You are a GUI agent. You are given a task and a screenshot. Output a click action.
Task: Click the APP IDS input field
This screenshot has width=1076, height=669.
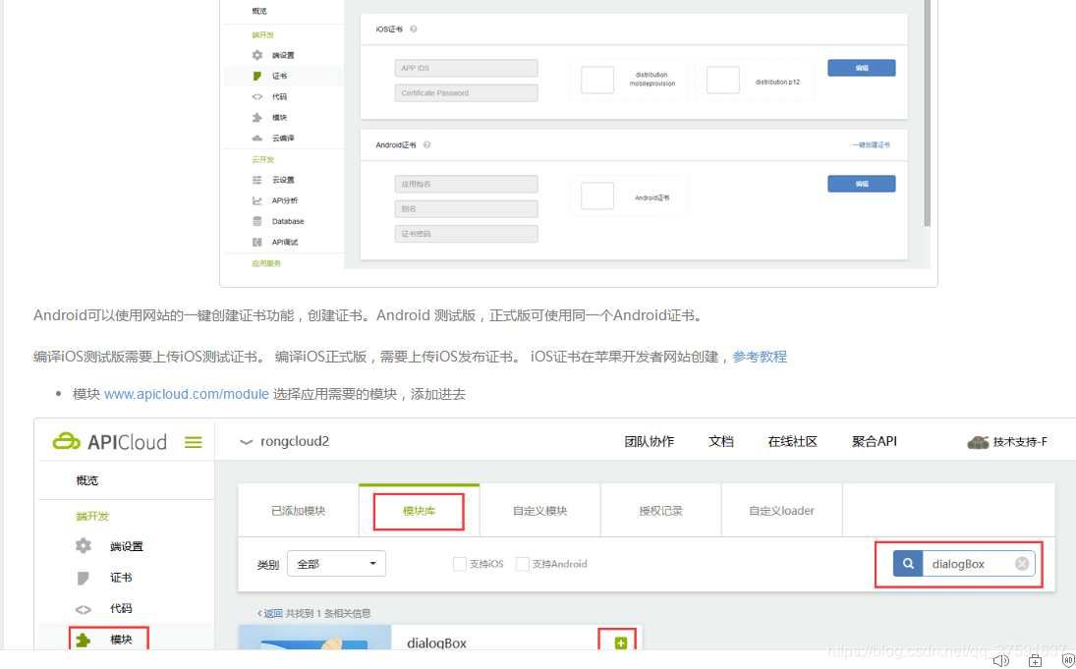pyautogui.click(x=466, y=68)
